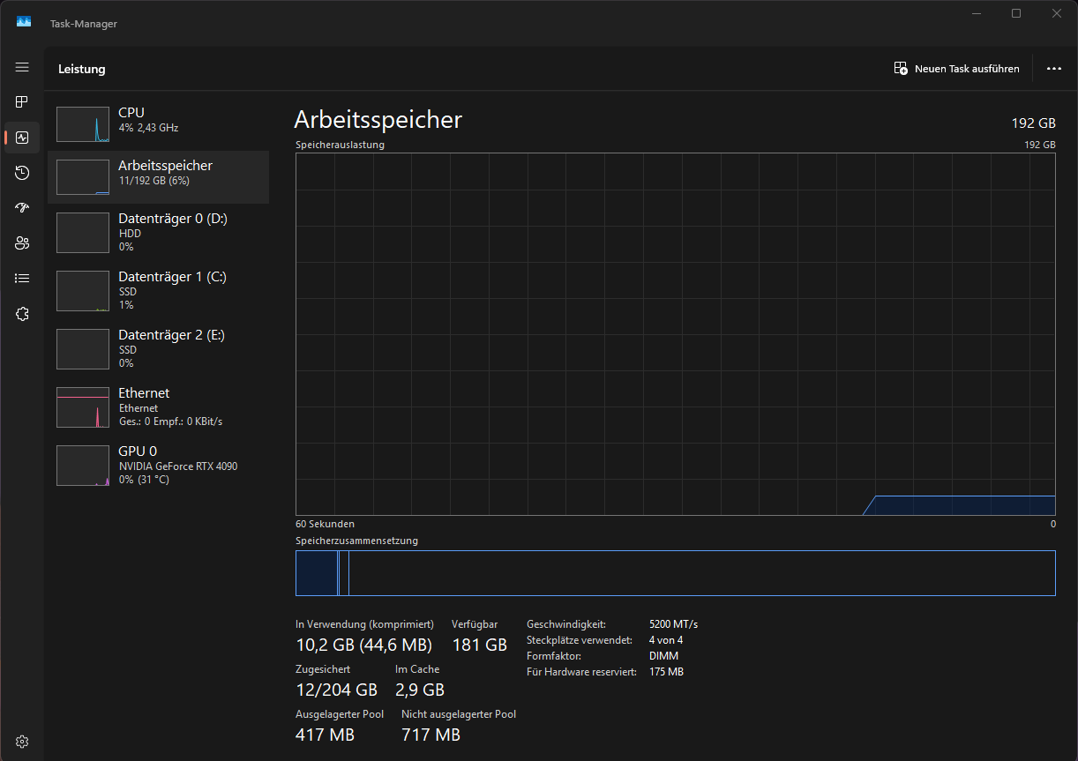Select the GPU 0 entry
The width and height of the screenshot is (1078, 761).
point(158,465)
